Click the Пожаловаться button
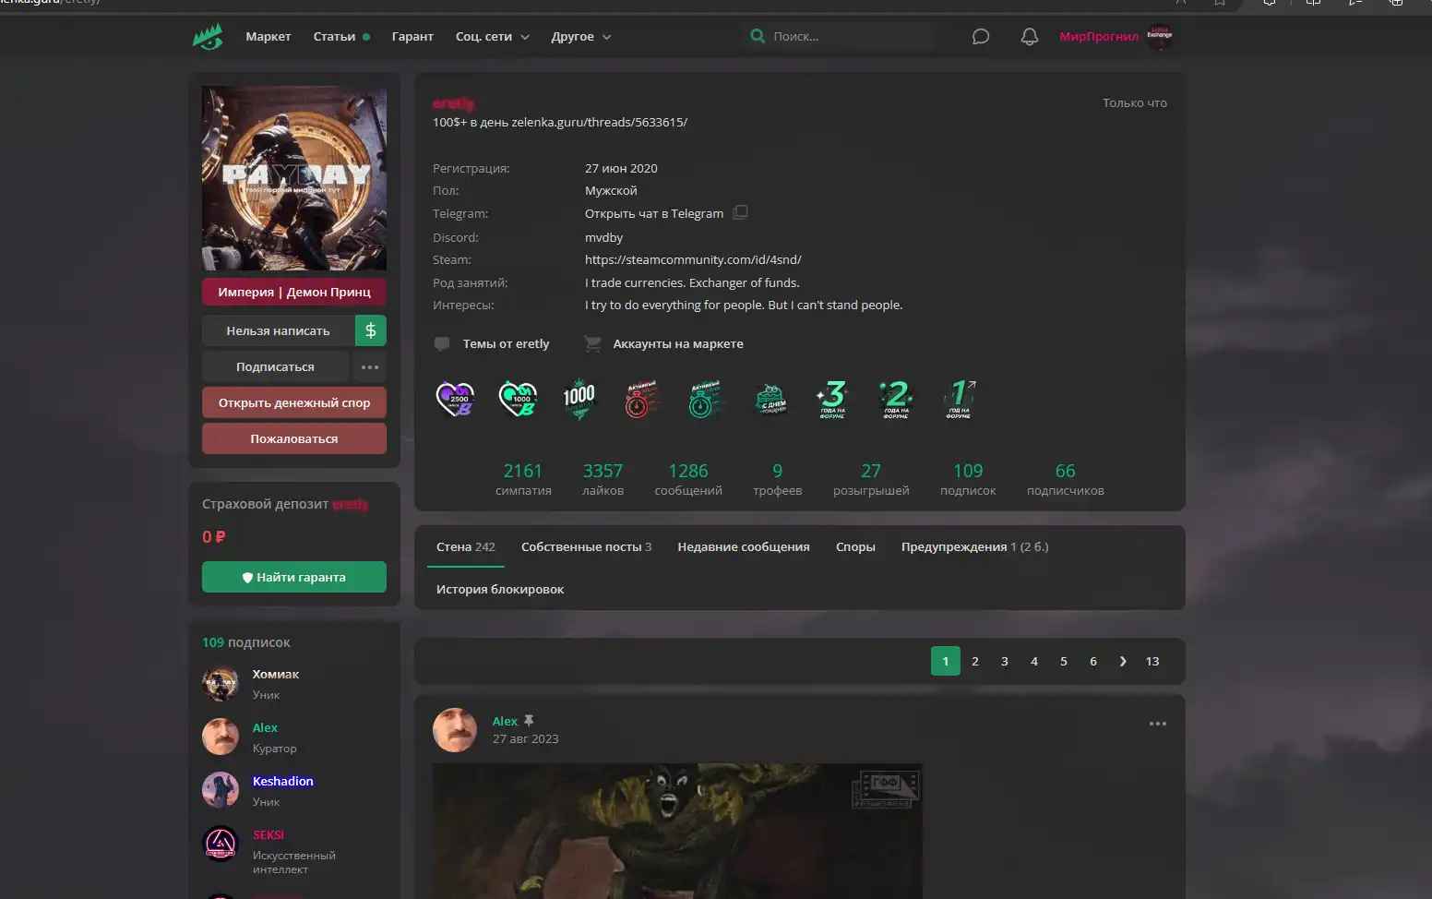 [294, 438]
